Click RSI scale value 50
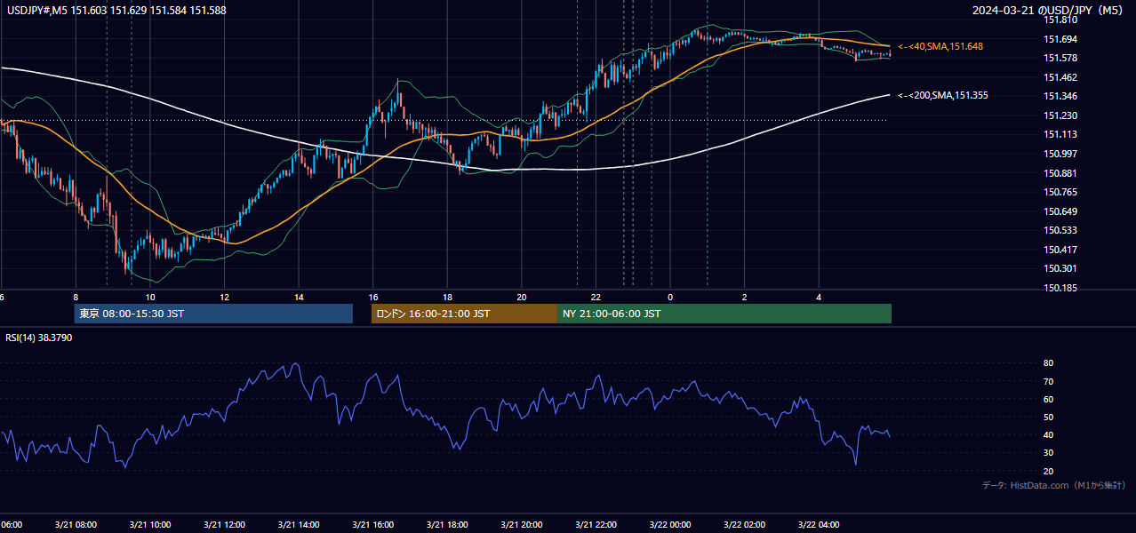This screenshot has width=1136, height=533. [1048, 417]
